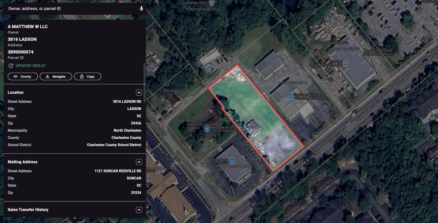Image resolution: width=438 pixels, height=223 pixels.
Task: Select the SHOOP JOHN K parcel label
Action: [176, 91]
